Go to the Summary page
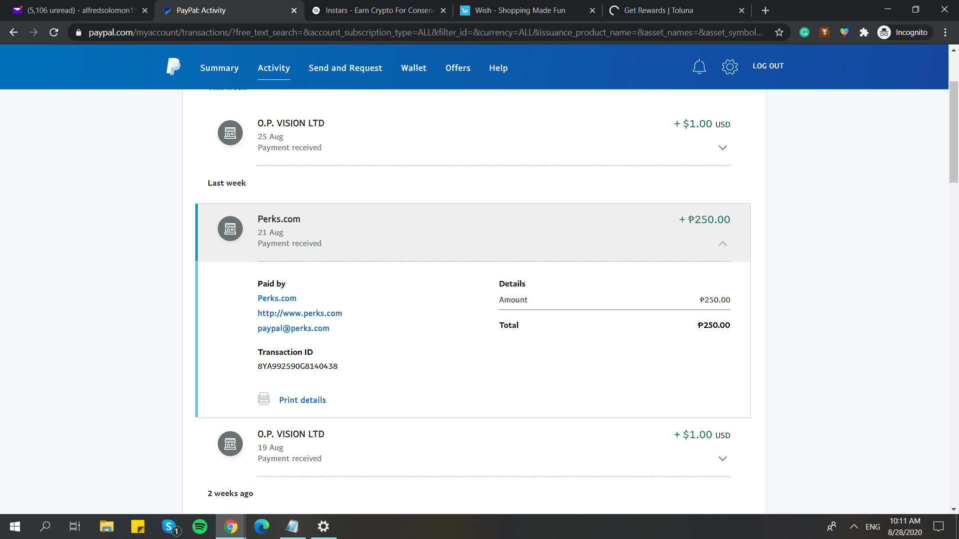Viewport: 959px width, 539px height. 219,68
